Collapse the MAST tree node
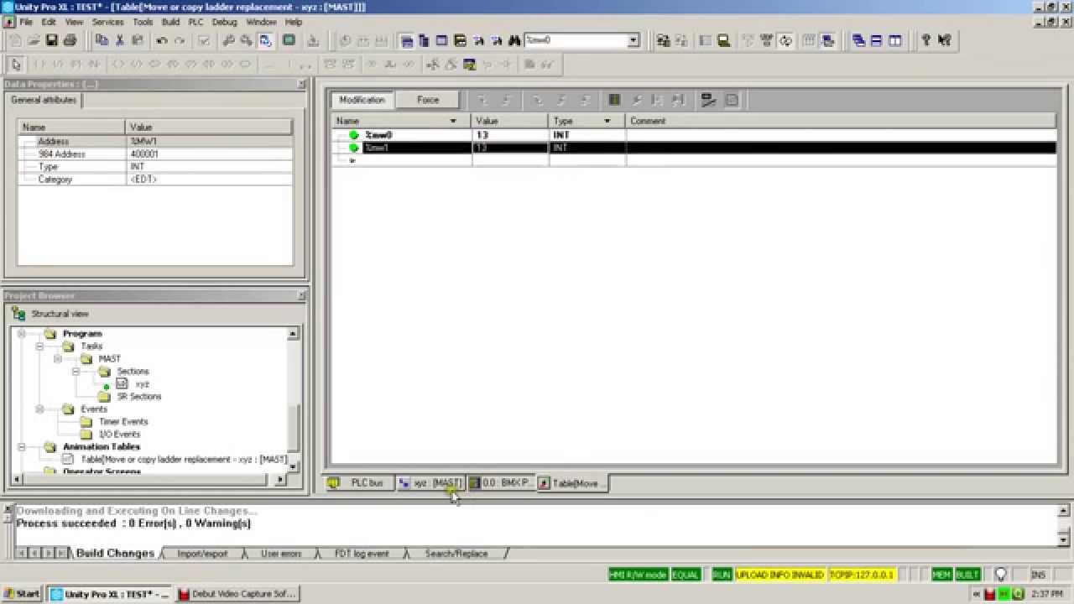1074x604 pixels. click(x=58, y=358)
